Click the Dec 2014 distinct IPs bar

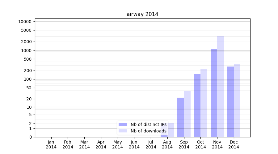[x=230, y=102]
